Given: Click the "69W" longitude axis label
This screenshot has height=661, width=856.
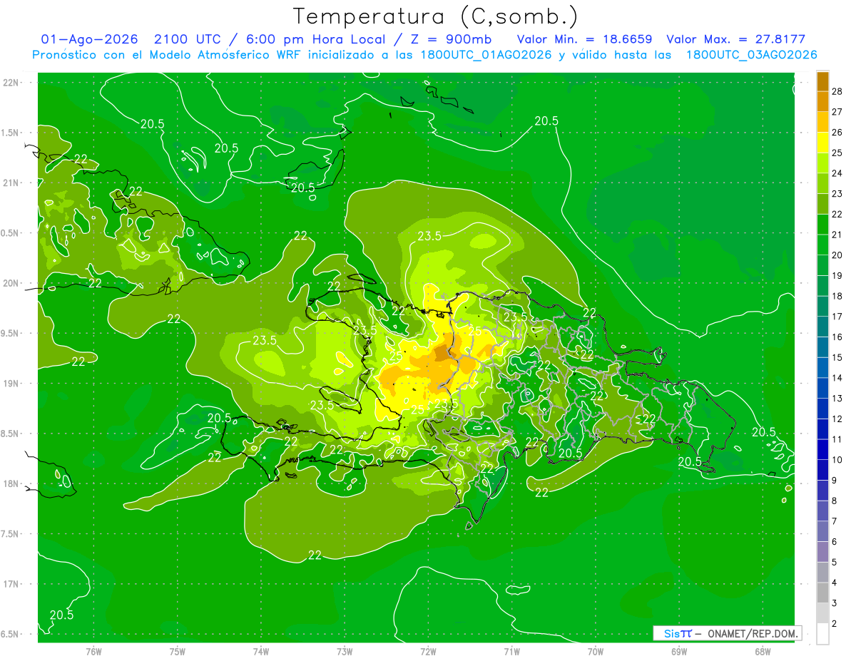Looking at the screenshot, I should tap(679, 652).
